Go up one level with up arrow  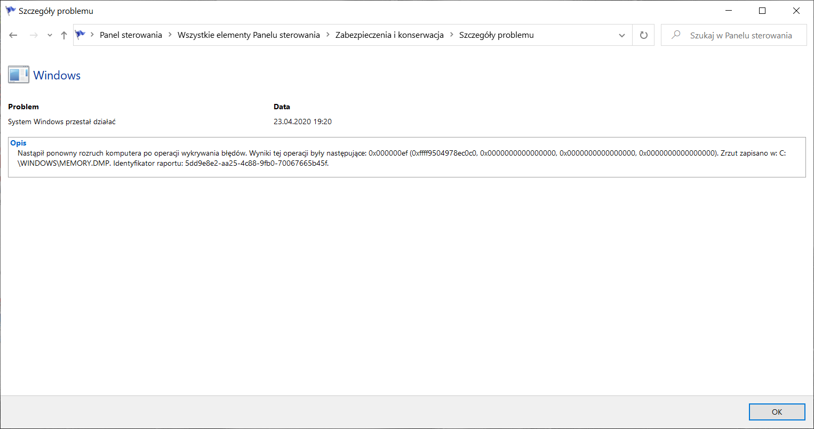pos(64,35)
